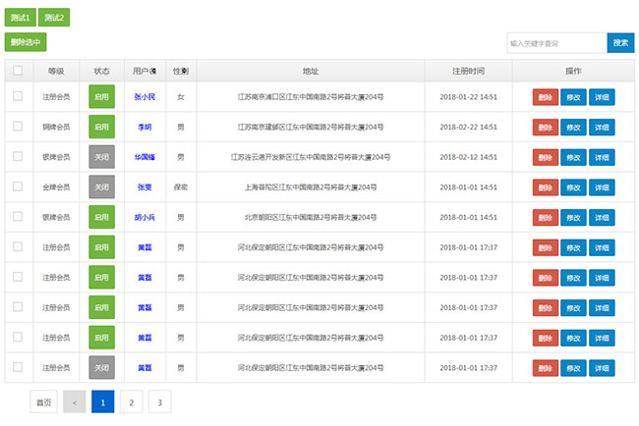This screenshot has width=639, height=426.
Task: Go to page 2 in pagination
Action: pyautogui.click(x=132, y=401)
